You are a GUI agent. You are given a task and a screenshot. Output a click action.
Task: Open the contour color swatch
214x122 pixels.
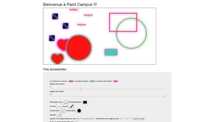click(71, 81)
